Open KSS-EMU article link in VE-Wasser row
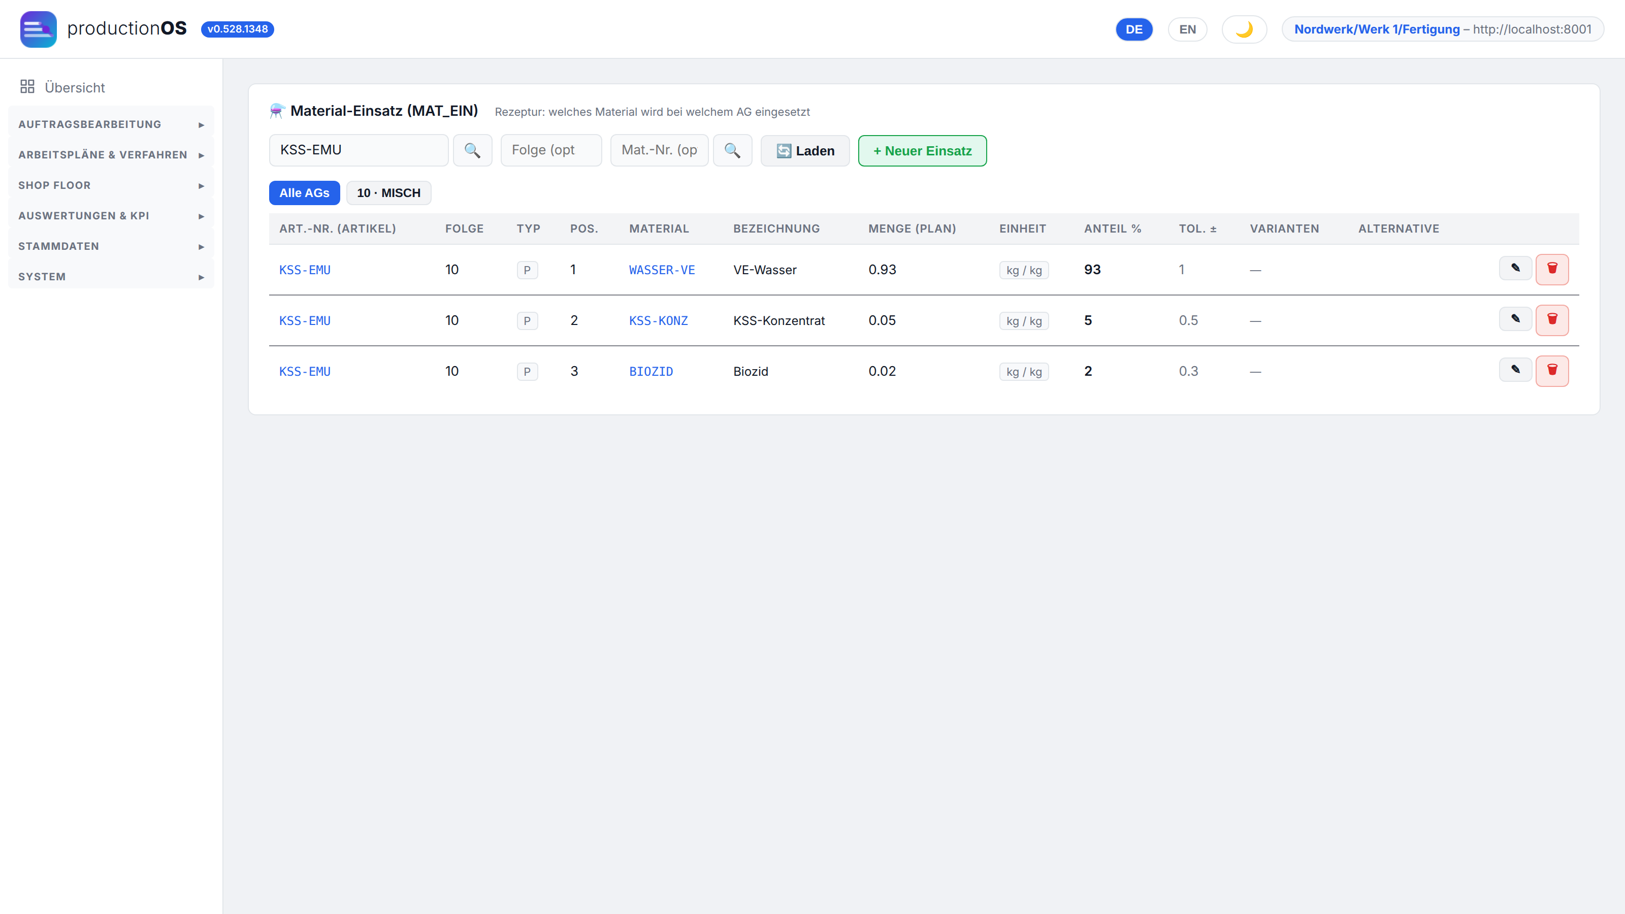The width and height of the screenshot is (1625, 914). [305, 270]
